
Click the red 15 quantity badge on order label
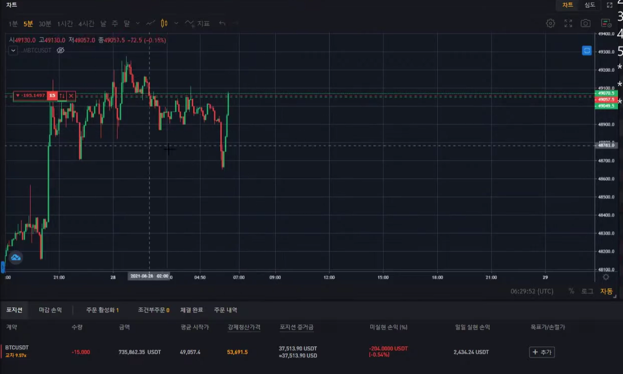[52, 96]
